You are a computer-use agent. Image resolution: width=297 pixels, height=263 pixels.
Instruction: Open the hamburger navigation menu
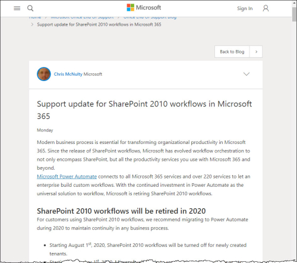tap(17, 8)
